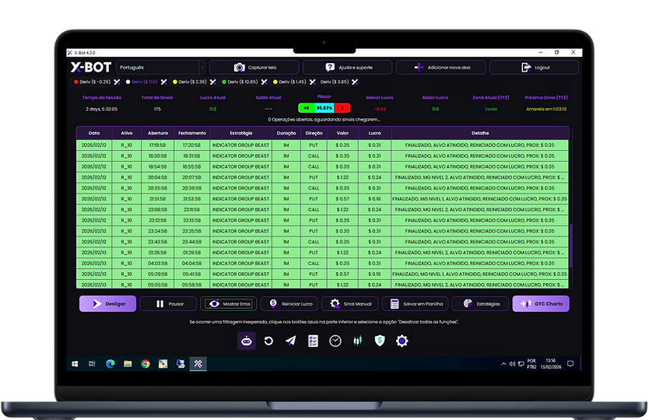Click Adicionar nova aba button
This screenshot has width=649, height=420.
[440, 68]
